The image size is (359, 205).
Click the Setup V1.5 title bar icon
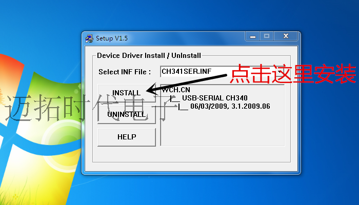point(89,38)
